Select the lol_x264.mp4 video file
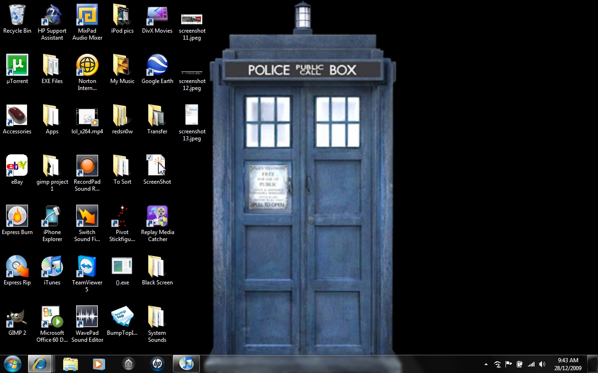The width and height of the screenshot is (598, 373). coord(87,117)
